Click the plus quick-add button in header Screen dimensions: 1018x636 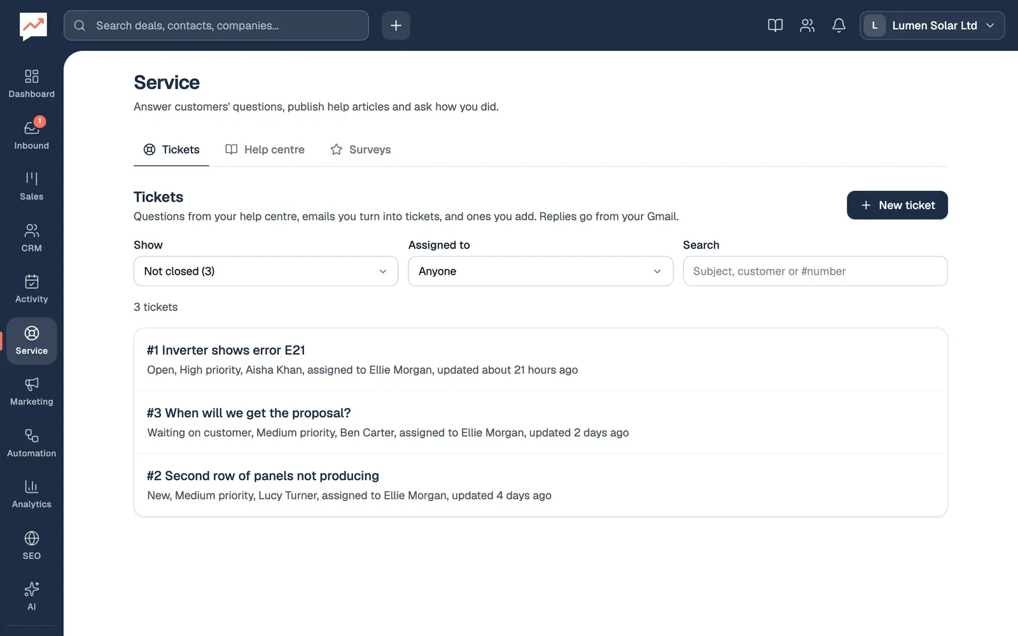tap(396, 25)
